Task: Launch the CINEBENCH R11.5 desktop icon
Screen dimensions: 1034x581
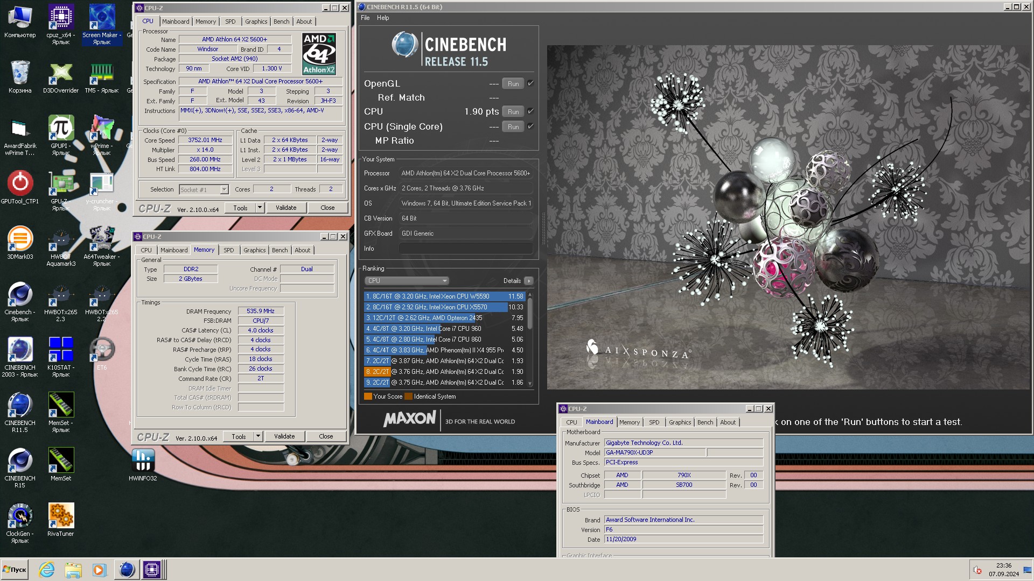Action: 20,413
